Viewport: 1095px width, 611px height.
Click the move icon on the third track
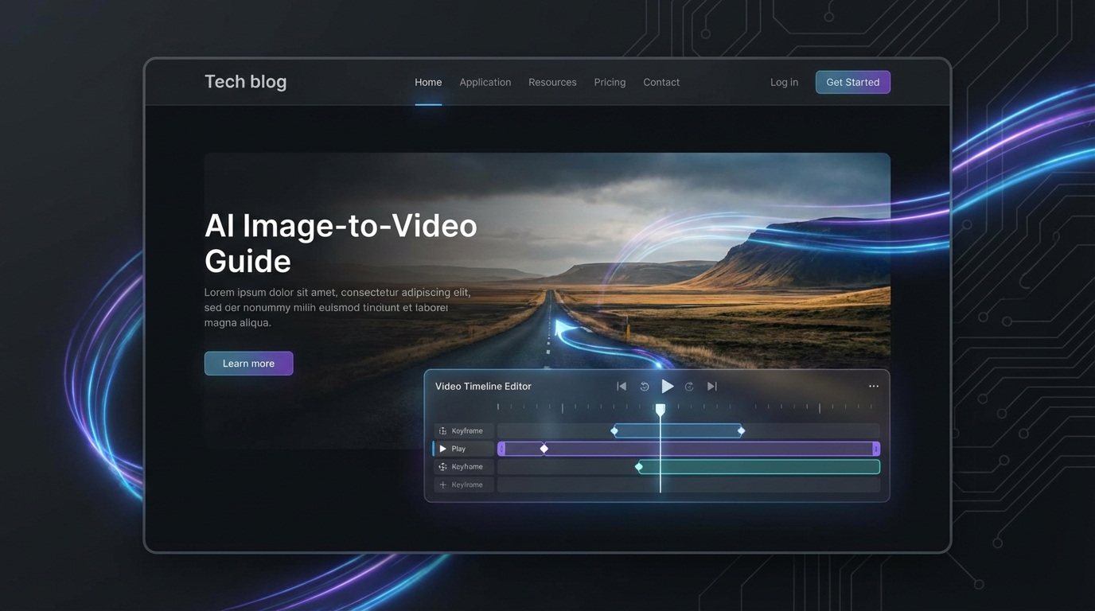[x=443, y=467]
